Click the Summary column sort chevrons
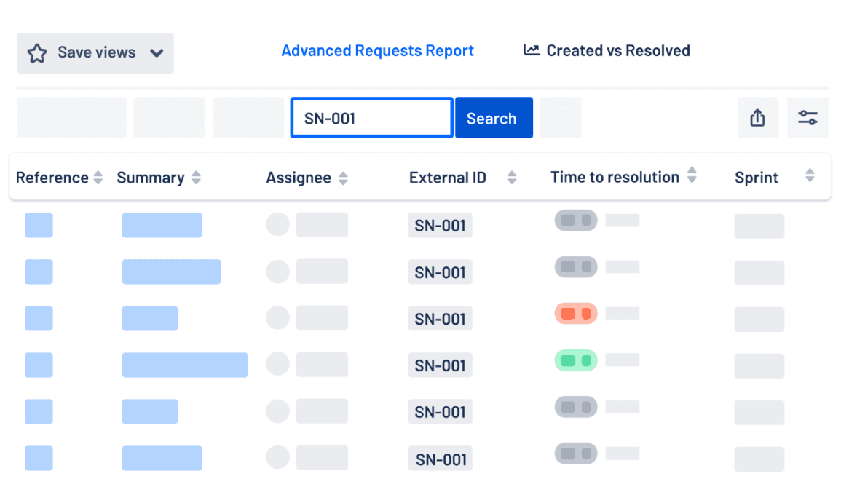 point(196,176)
